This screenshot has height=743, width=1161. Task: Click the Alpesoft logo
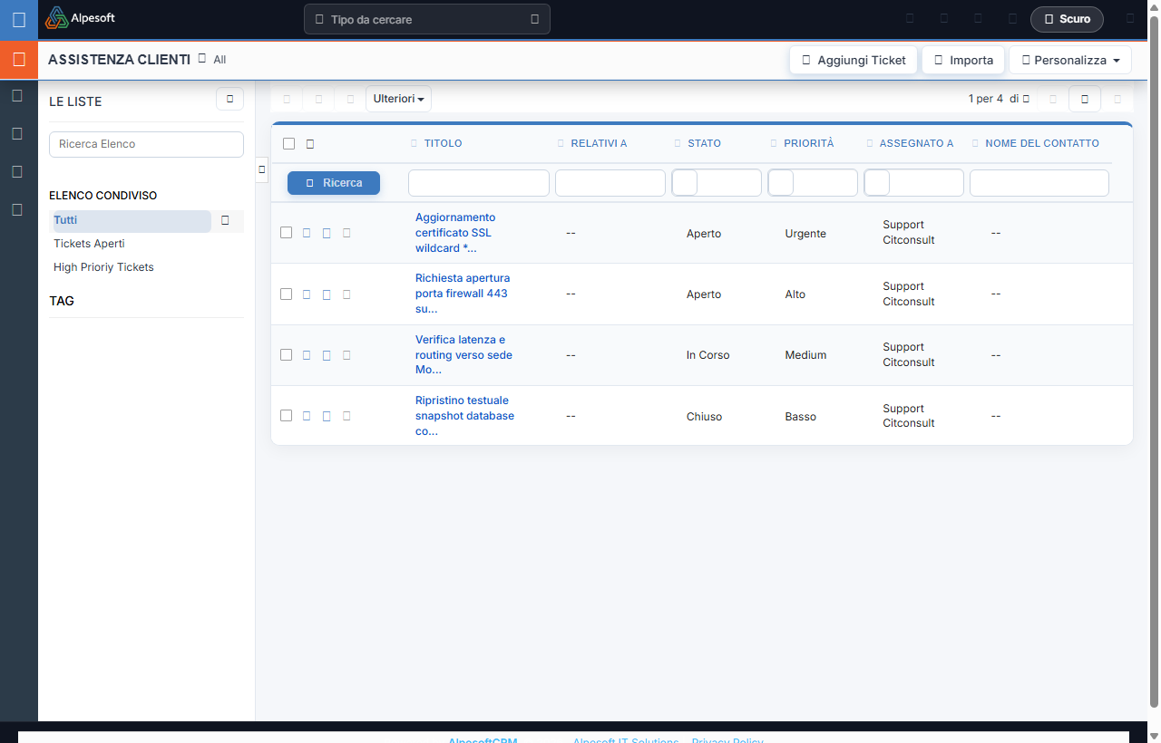81,18
